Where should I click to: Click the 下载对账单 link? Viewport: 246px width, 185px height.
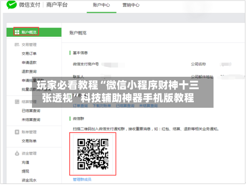coord(102,106)
